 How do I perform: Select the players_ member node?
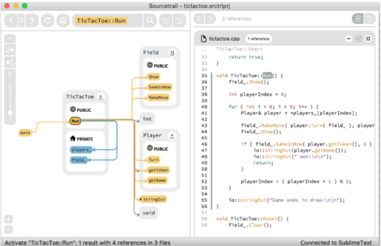click(81, 149)
